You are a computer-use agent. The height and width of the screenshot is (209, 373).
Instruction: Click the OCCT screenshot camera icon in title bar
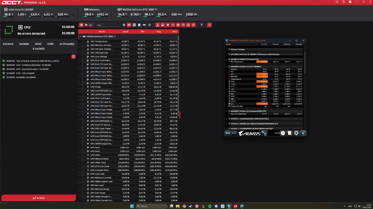pos(350,2)
